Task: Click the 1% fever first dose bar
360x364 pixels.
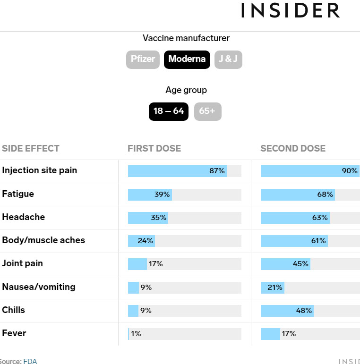Action: coord(129,334)
